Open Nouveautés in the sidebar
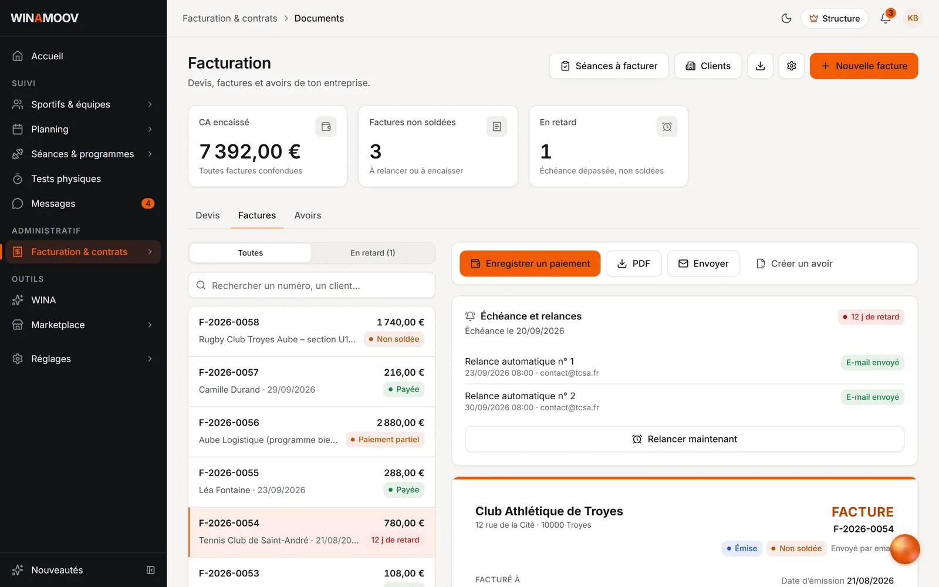The width and height of the screenshot is (939, 587). pos(57,570)
